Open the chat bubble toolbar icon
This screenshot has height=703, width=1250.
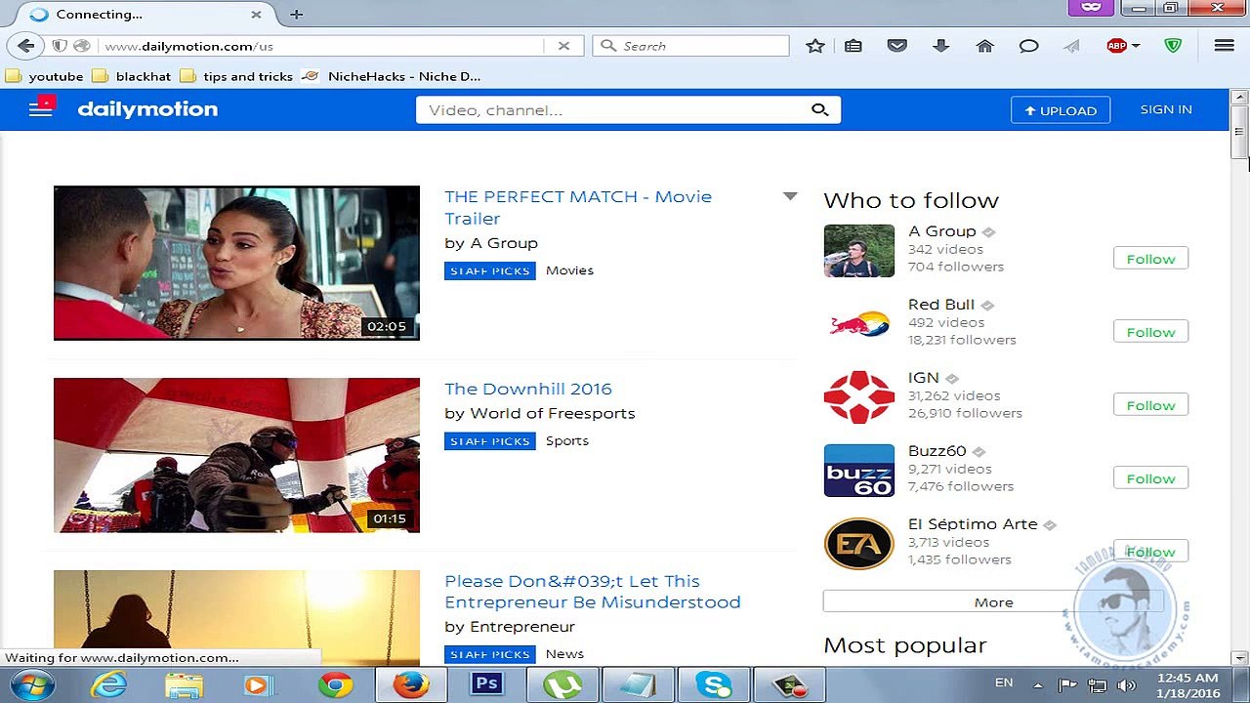(x=1028, y=46)
